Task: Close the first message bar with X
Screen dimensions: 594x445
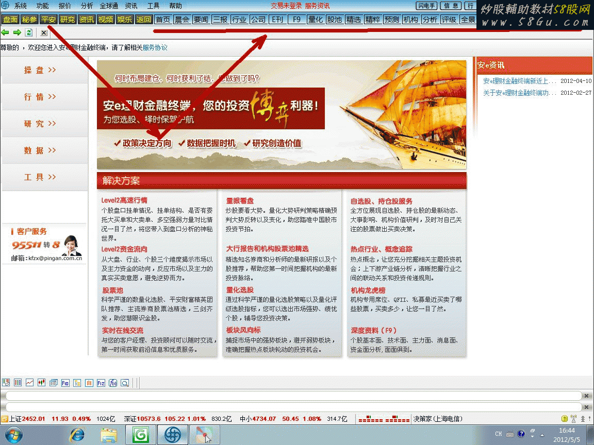Action: [586, 396]
